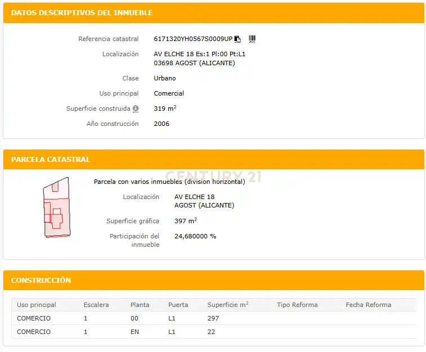Select the planta cell 00
Image resolution: width=426 pixels, height=352 pixels.
pos(134,318)
